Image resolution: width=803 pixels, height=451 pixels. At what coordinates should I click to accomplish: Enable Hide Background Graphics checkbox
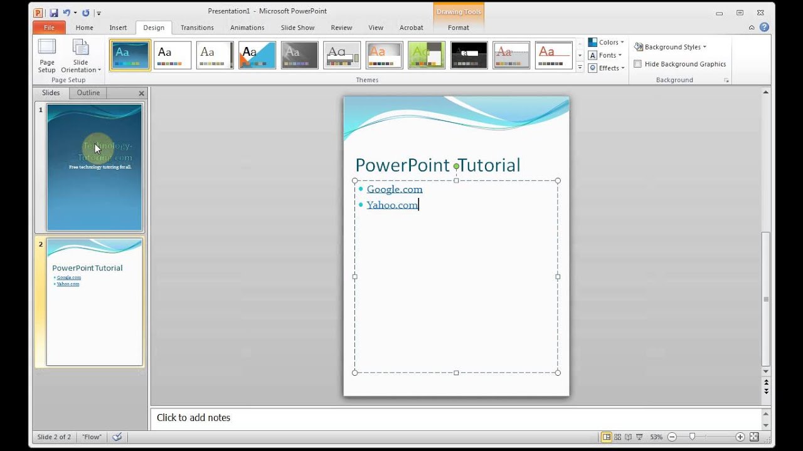click(638, 64)
